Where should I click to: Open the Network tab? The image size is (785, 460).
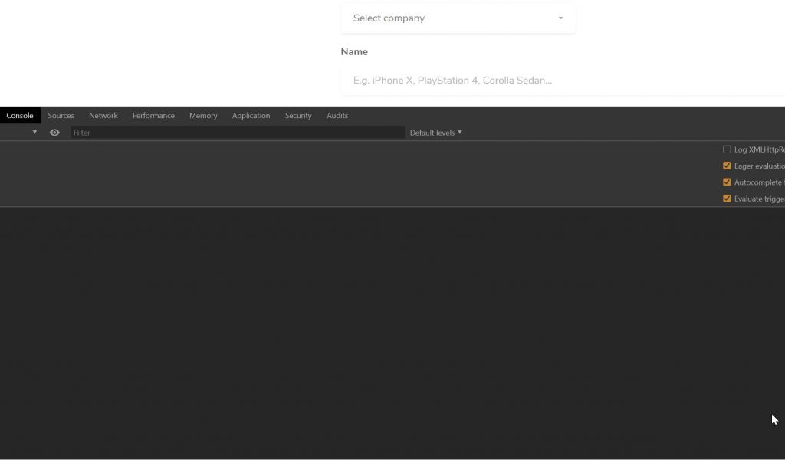(103, 115)
